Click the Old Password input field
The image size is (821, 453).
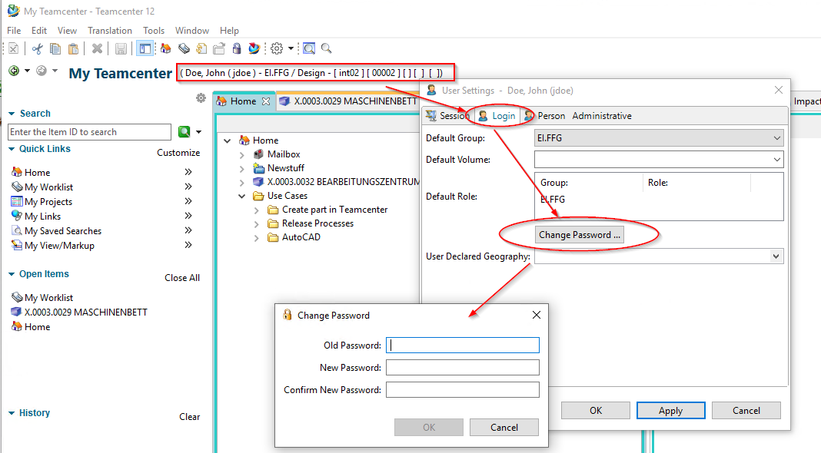[462, 346]
